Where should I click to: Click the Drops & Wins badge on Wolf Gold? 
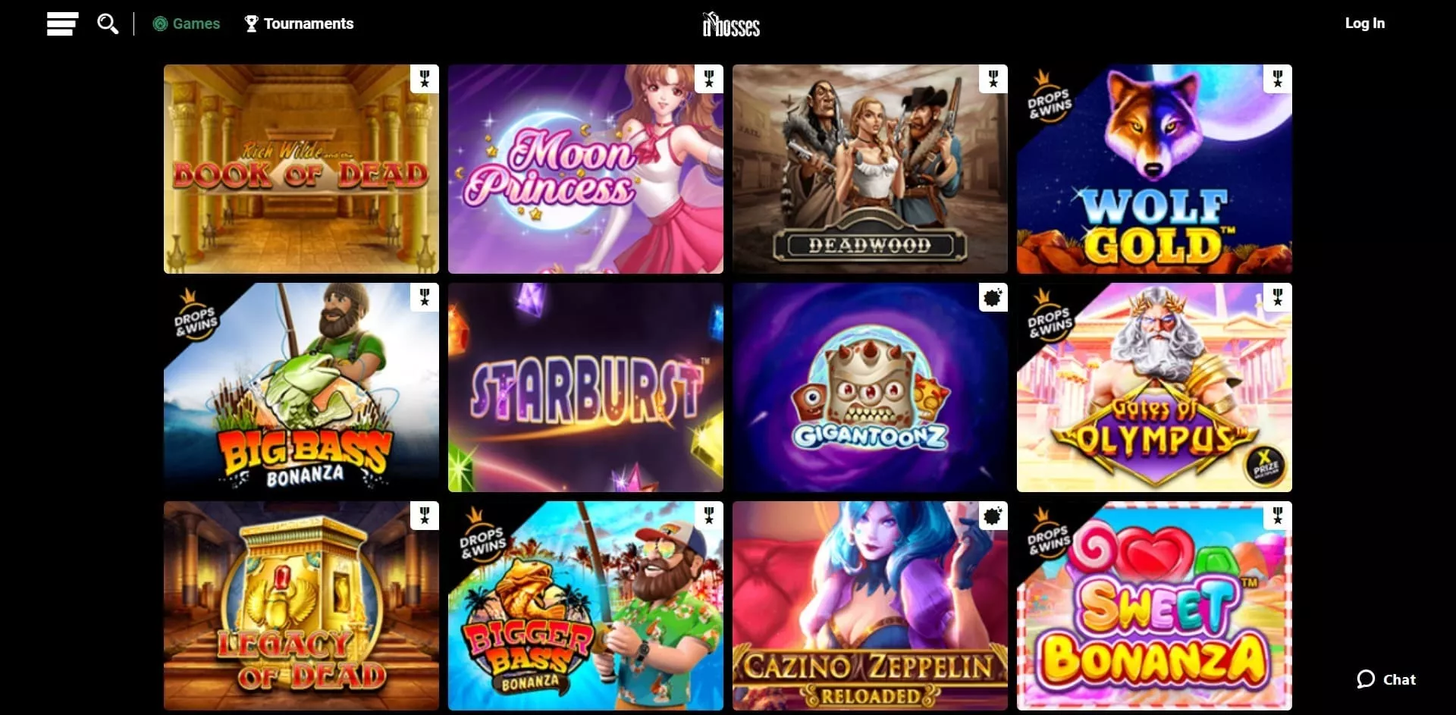coord(1049,97)
